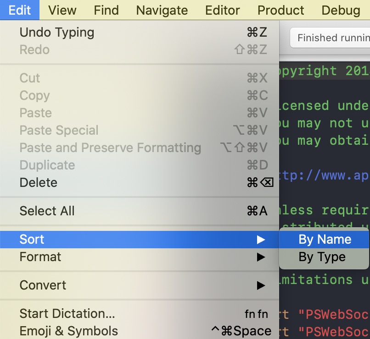Open Emoji & Symbols picker

(x=140, y=331)
